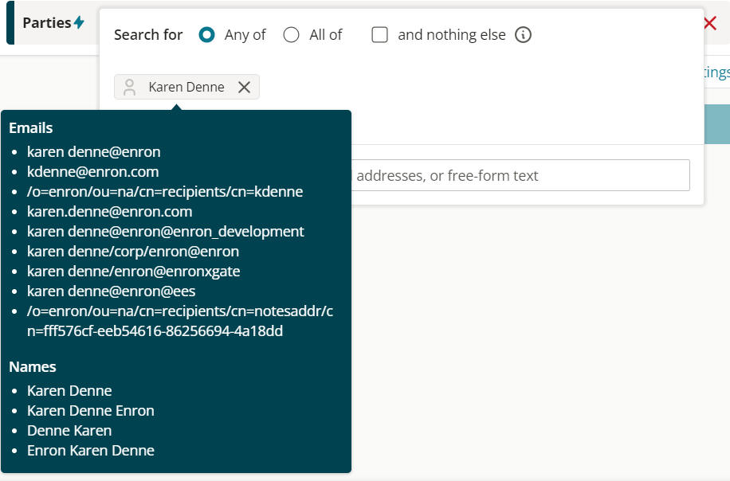Viewport: 730px width, 481px height.
Task: Click the Emails heading in the tooltip
Action: tap(31, 128)
